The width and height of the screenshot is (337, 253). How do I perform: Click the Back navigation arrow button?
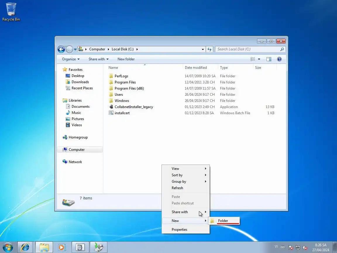pyautogui.click(x=61, y=49)
